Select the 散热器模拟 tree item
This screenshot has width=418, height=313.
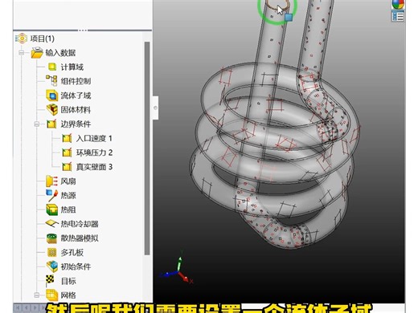pos(80,238)
